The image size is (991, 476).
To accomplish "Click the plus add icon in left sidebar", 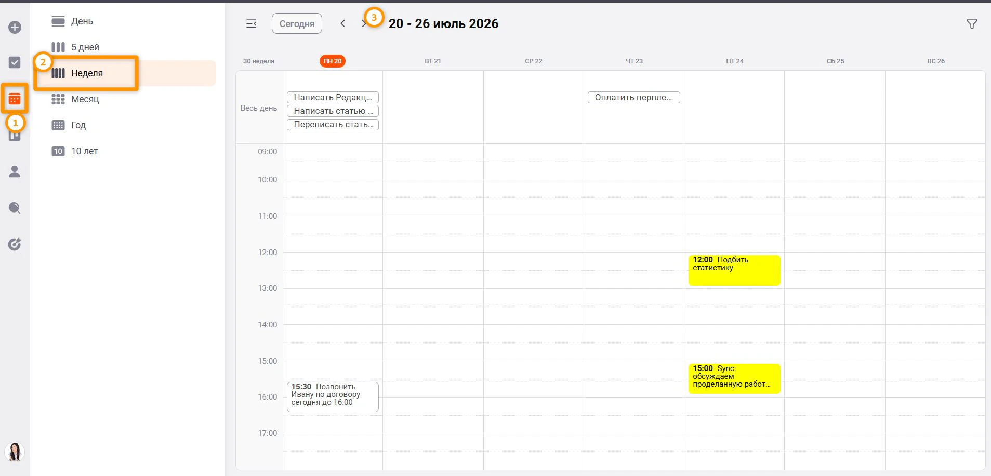I will pyautogui.click(x=15, y=27).
